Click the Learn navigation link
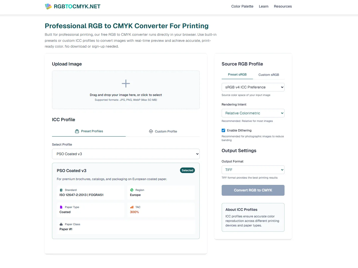 coord(264,7)
